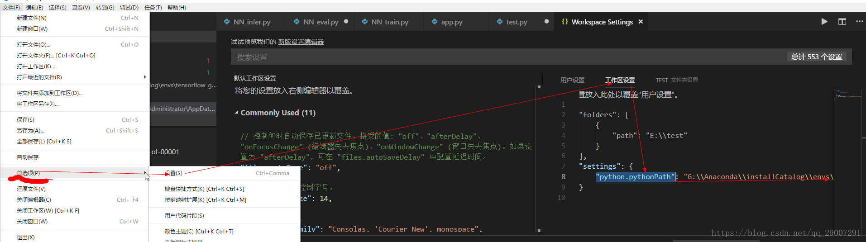The width and height of the screenshot is (866, 242).
Task: Switch to 工作区设置 settings scope
Action: click(620, 80)
